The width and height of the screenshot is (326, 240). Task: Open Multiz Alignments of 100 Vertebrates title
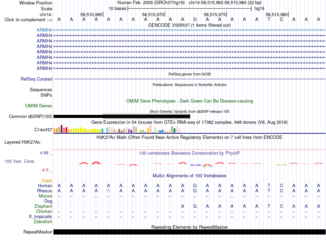pos(189,176)
